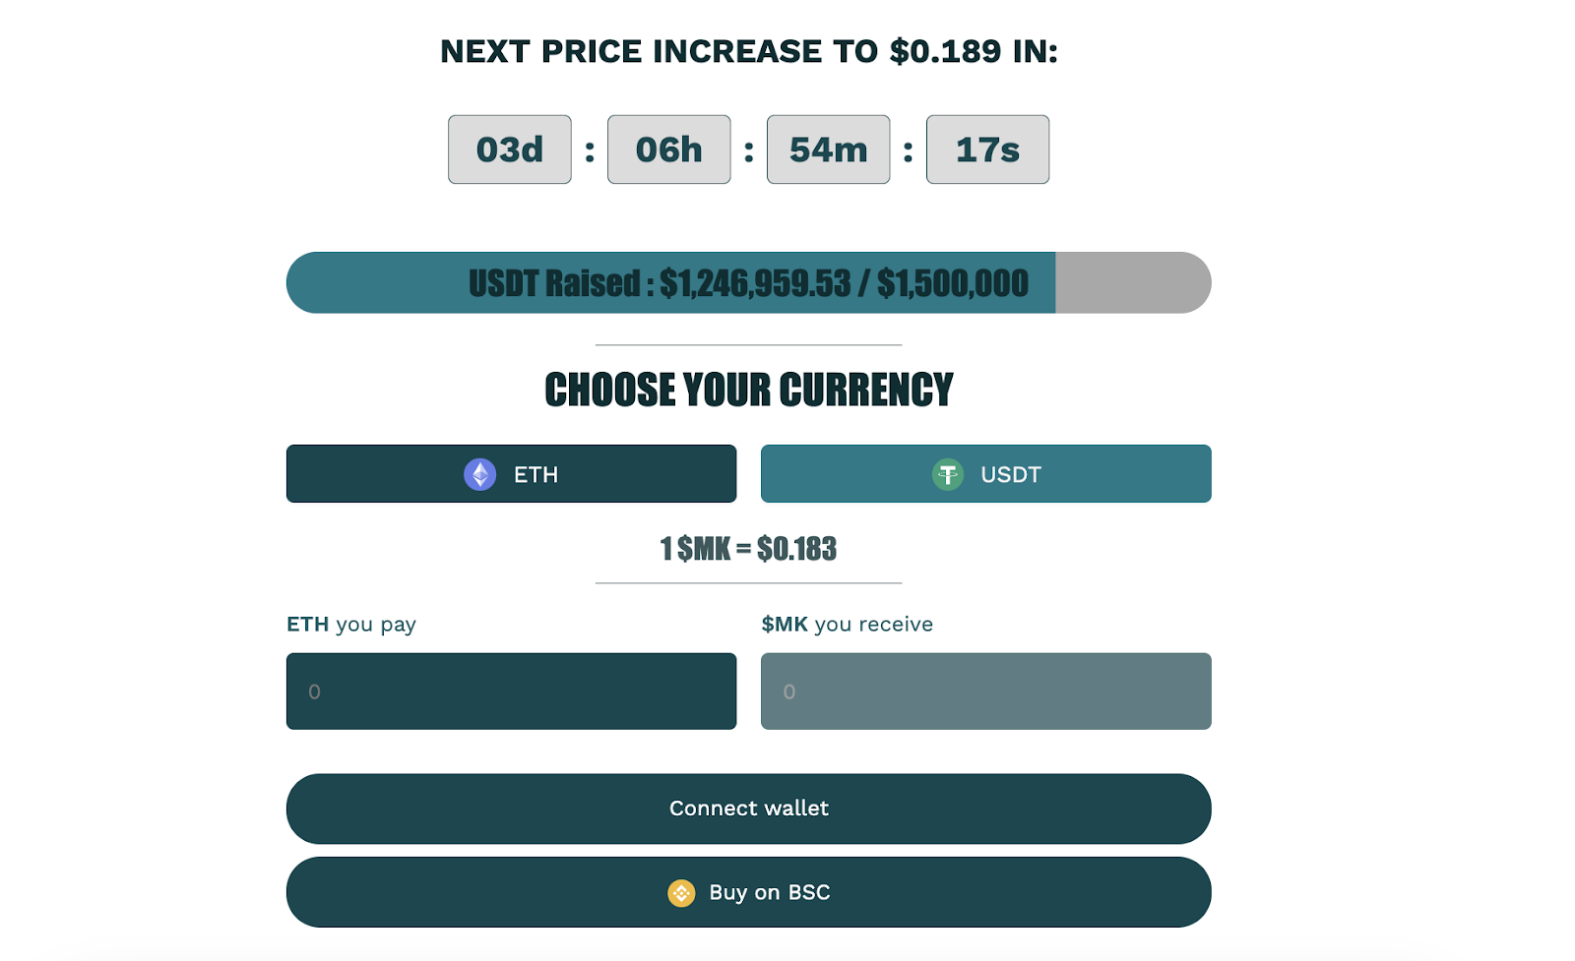Click the 17s seconds countdown box
The height and width of the screenshot is (961, 1575).
[x=987, y=150]
